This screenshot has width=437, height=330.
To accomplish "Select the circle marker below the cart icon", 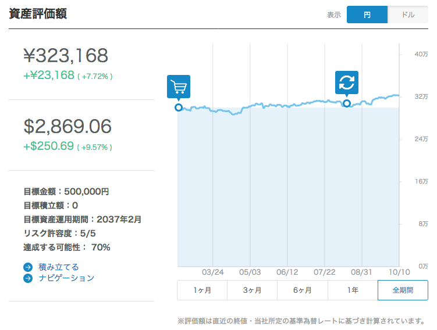I will coord(179,107).
